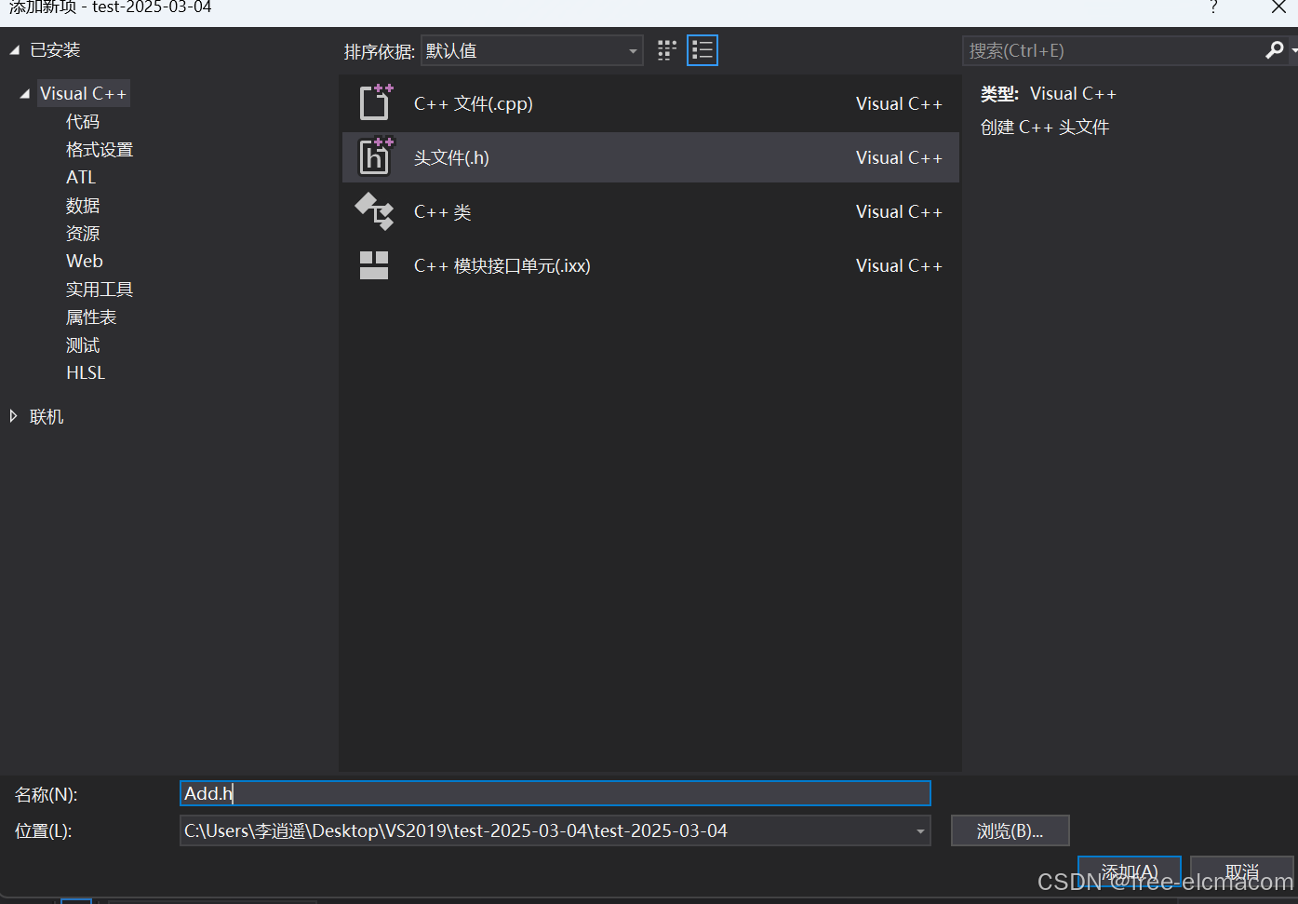Collapse the Visual C++ tree node
The image size is (1298, 904).
coord(24,93)
